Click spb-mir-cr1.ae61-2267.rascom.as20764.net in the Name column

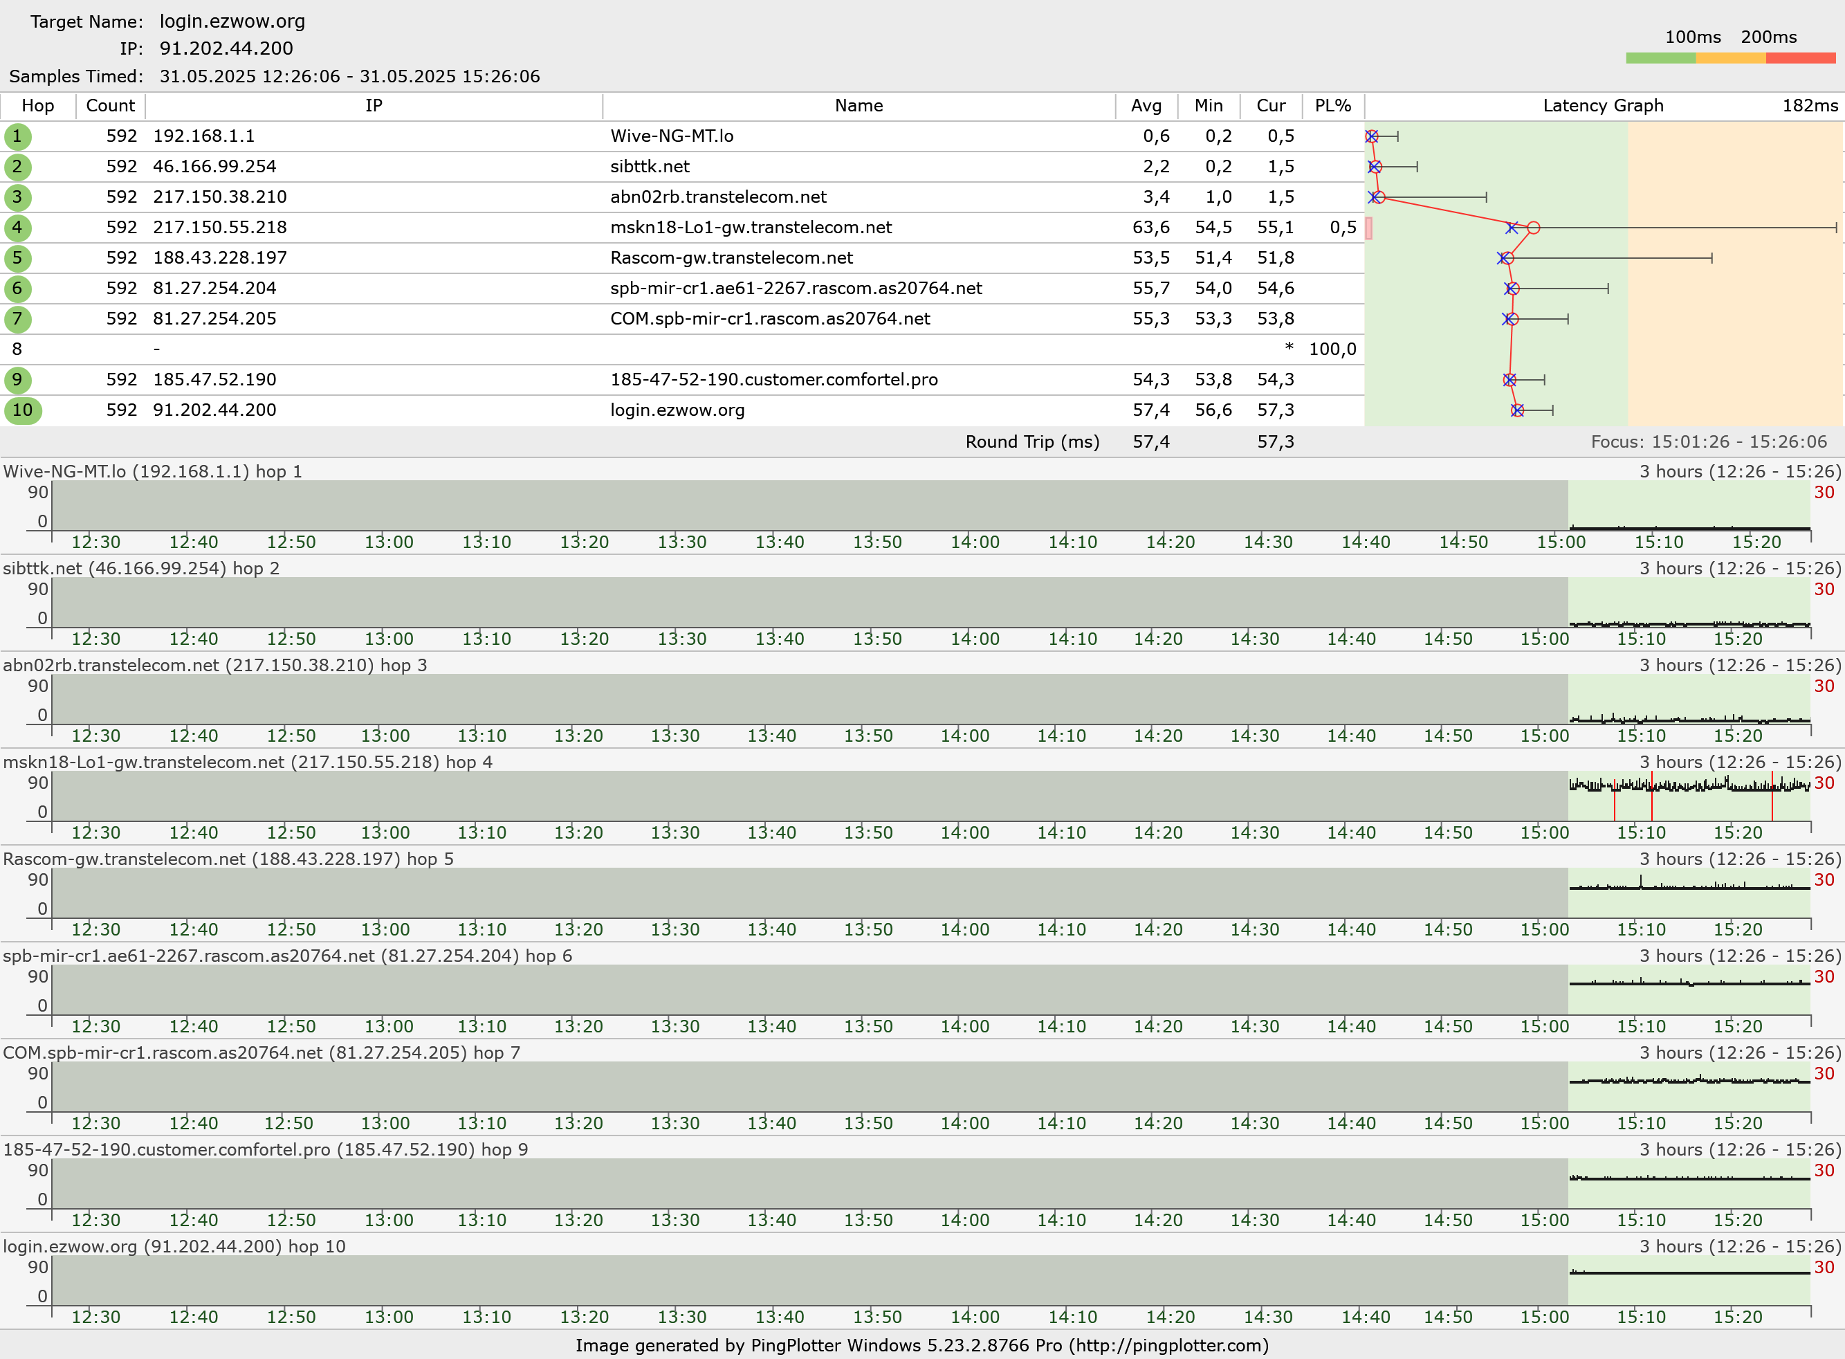click(796, 289)
